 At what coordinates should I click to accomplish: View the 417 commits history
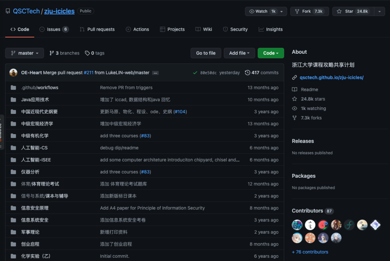(x=262, y=73)
